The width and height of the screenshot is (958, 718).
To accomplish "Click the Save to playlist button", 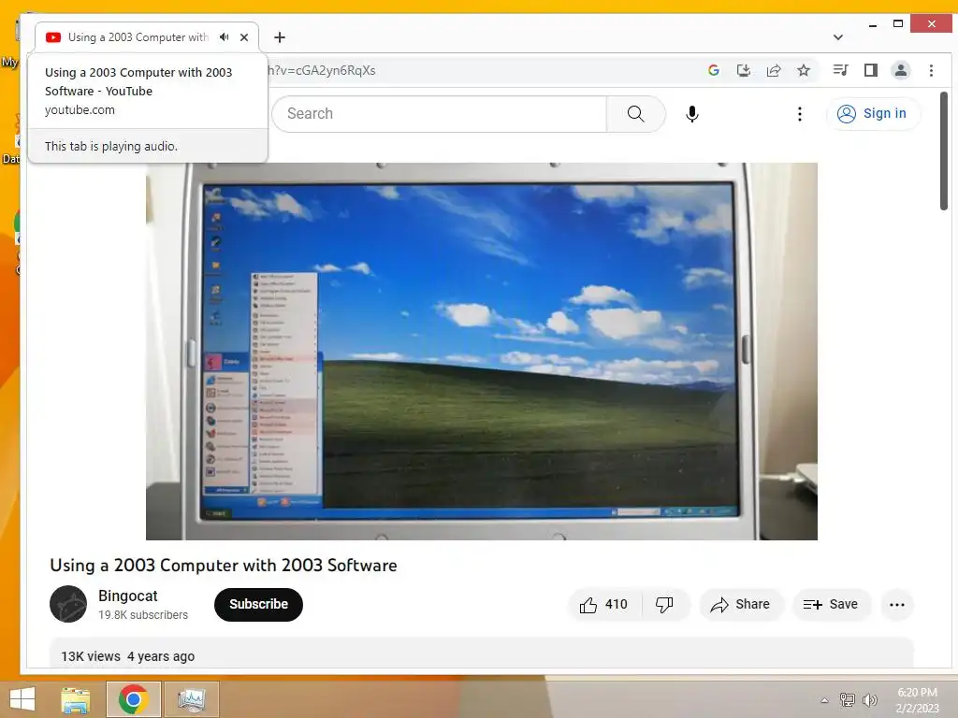I will tap(831, 605).
